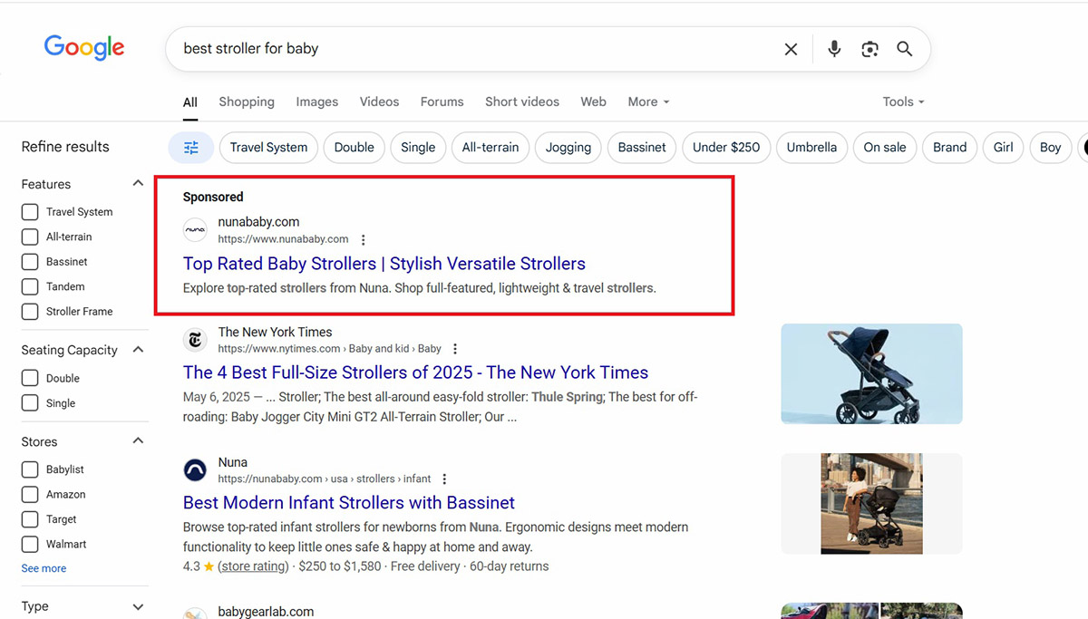Screen dimensions: 1088x619
Task: Open the three-dot menu on the Nuna result
Action: (444, 478)
